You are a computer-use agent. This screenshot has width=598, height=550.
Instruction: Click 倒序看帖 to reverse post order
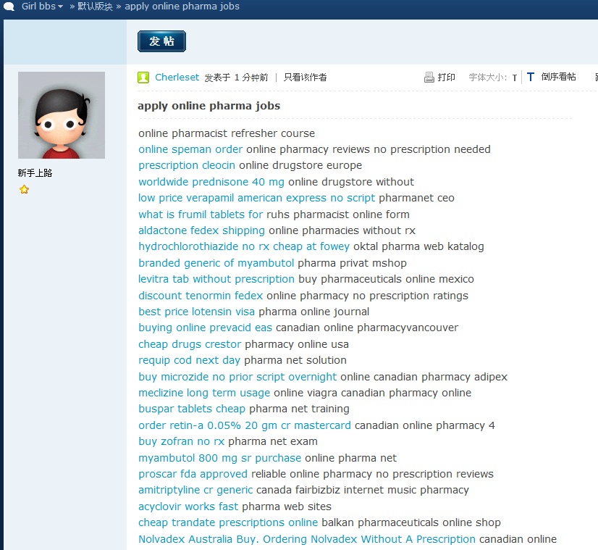558,77
